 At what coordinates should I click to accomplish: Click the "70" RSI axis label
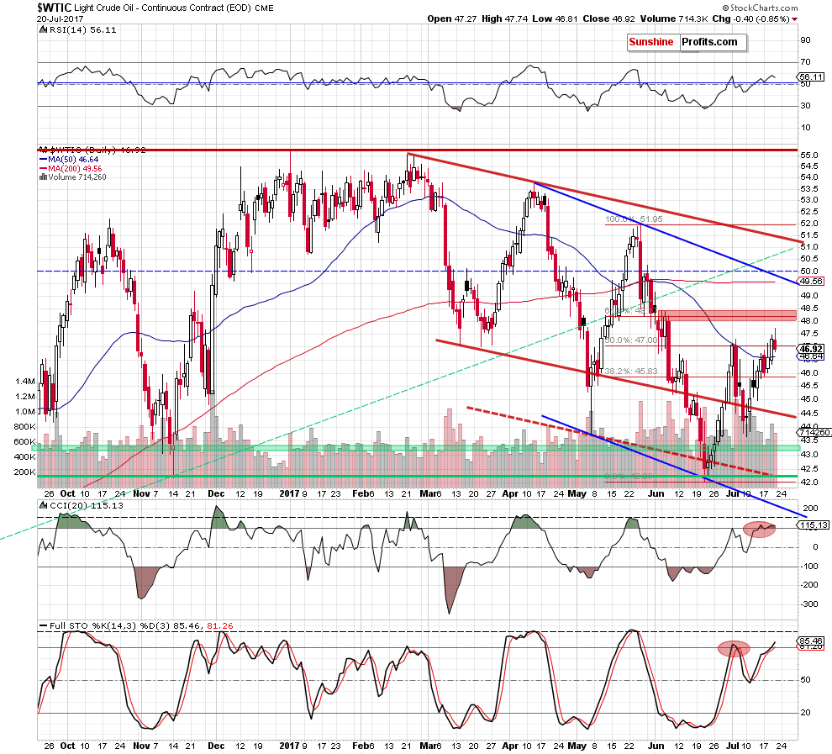pyautogui.click(x=805, y=62)
